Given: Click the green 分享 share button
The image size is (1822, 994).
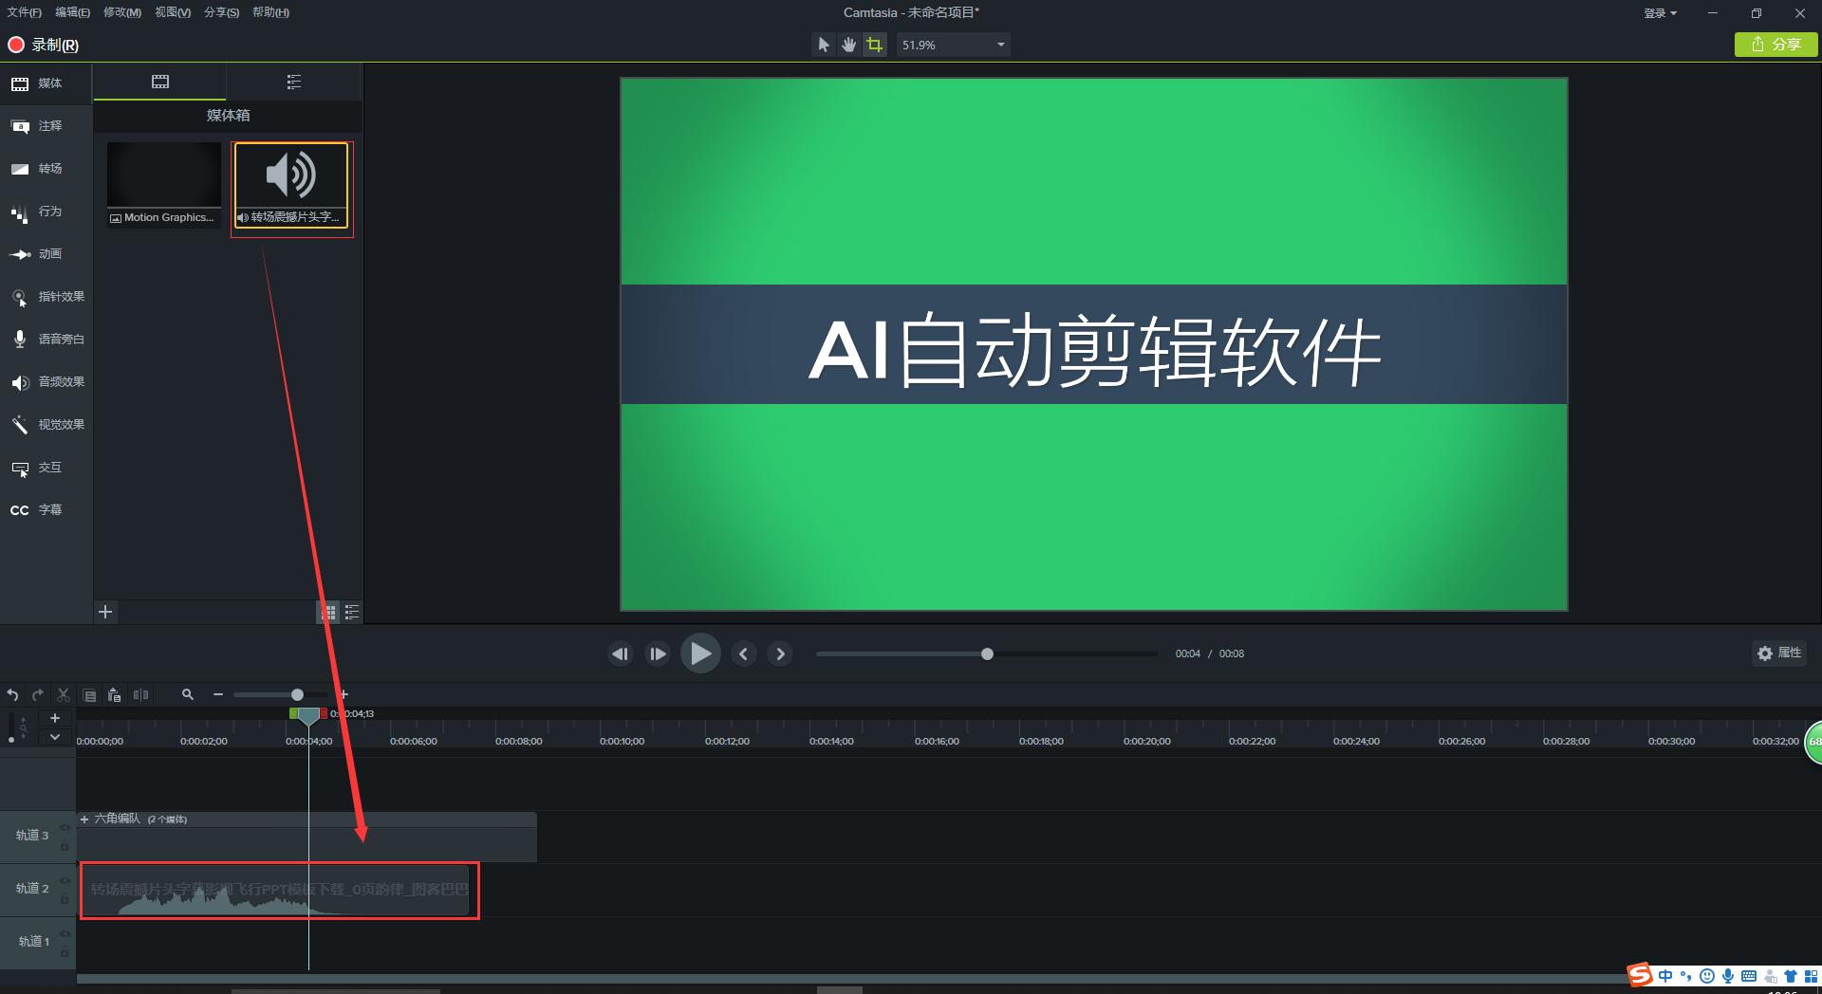Looking at the screenshot, I should (x=1776, y=44).
